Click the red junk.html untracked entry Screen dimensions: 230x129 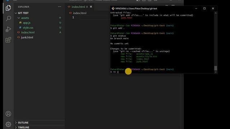click(126, 18)
